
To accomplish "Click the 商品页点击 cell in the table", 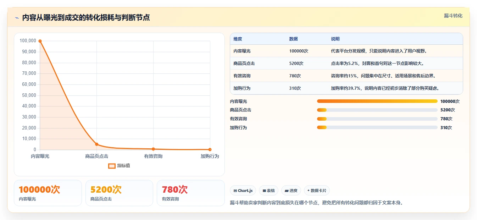I will [244, 64].
